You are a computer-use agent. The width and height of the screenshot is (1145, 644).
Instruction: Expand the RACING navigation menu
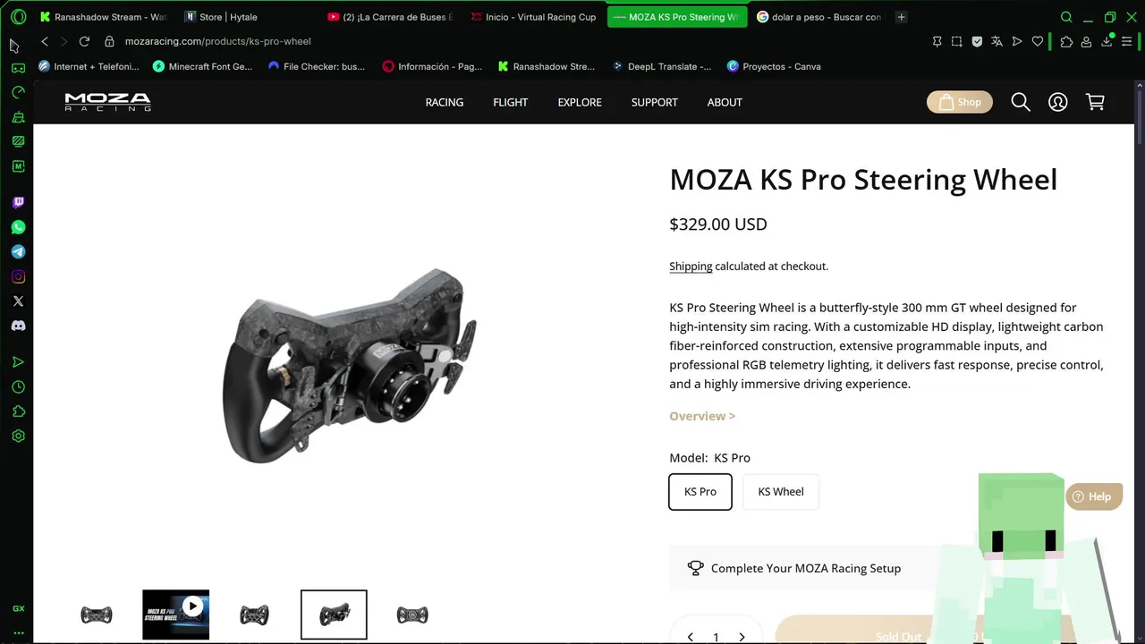445,102
